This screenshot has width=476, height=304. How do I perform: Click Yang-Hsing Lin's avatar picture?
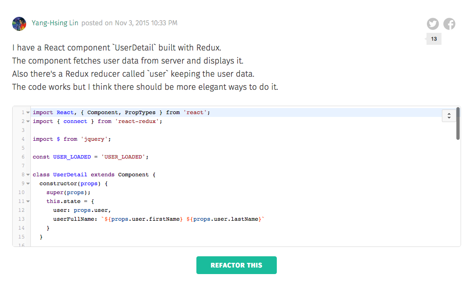click(x=19, y=23)
